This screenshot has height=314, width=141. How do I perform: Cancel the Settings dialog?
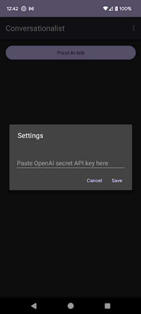pos(94,180)
